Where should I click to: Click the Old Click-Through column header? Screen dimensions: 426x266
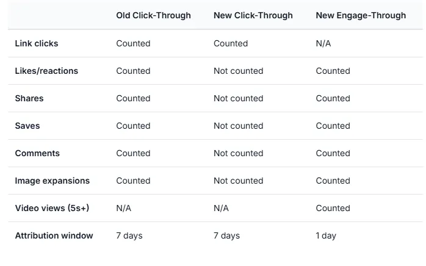tap(153, 15)
